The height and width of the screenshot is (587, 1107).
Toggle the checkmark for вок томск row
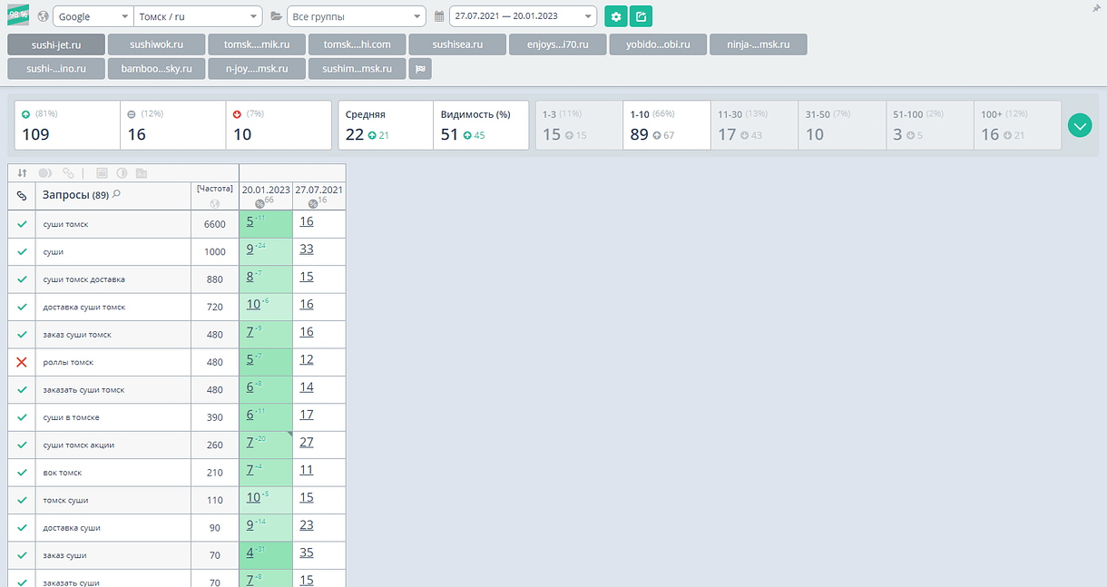pyautogui.click(x=23, y=473)
